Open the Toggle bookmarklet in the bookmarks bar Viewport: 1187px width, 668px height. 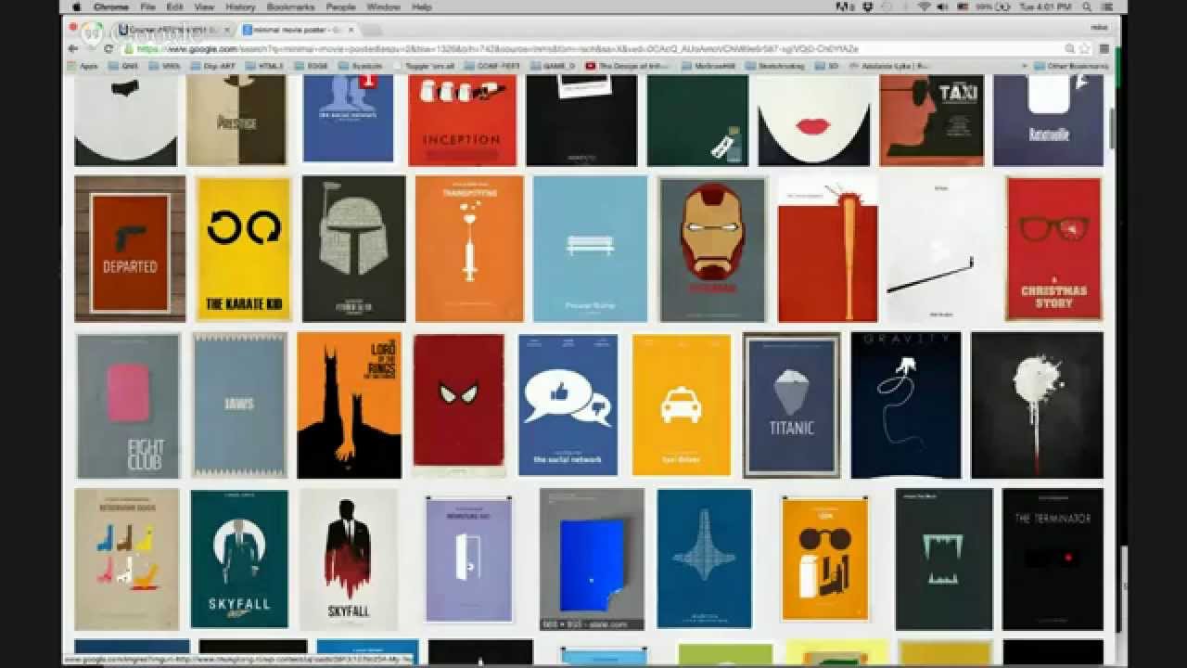pyautogui.click(x=424, y=66)
